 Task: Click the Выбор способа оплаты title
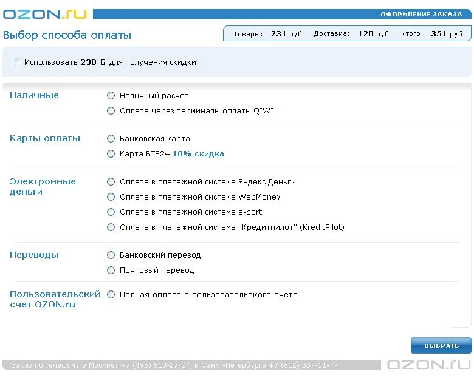[67, 35]
